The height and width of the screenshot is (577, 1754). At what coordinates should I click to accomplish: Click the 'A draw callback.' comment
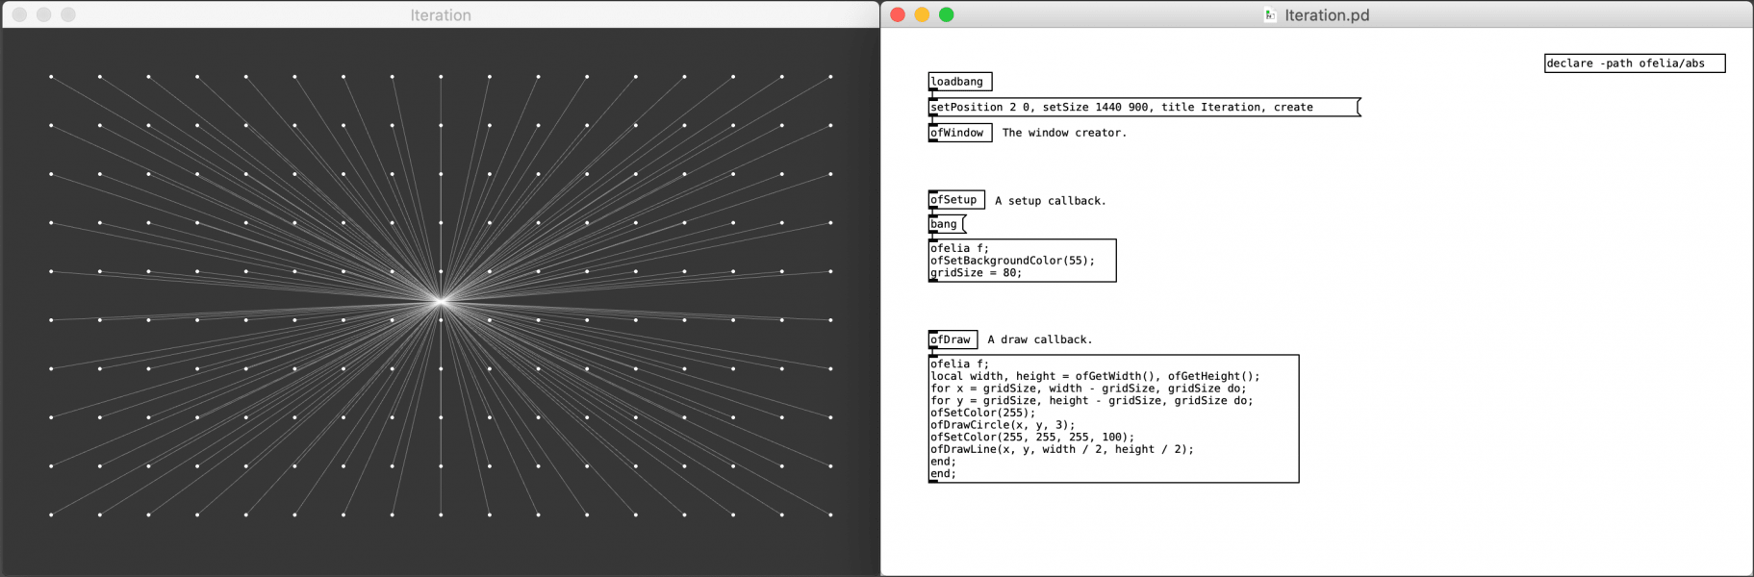(x=1040, y=339)
